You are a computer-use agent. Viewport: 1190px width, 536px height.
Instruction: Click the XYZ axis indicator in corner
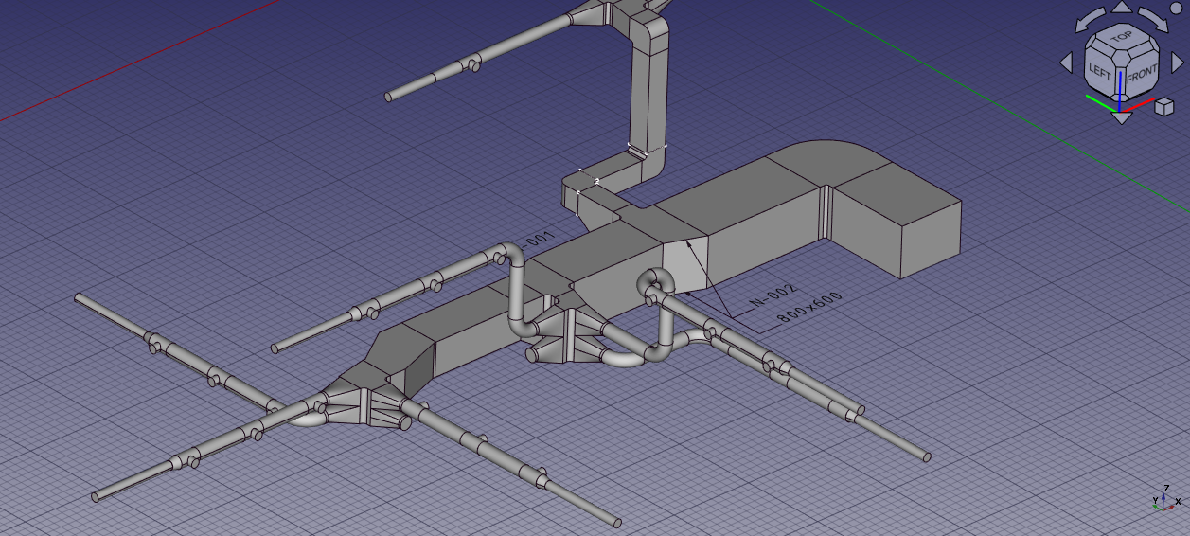point(1165,500)
